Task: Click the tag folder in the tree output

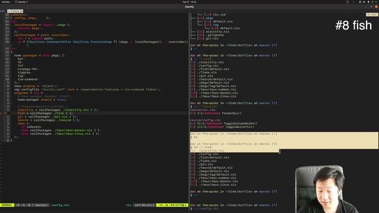Action: [x=216, y=25]
